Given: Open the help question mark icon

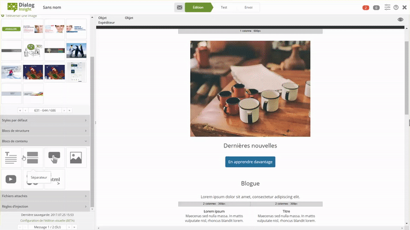Looking at the screenshot, I should coord(396,7).
